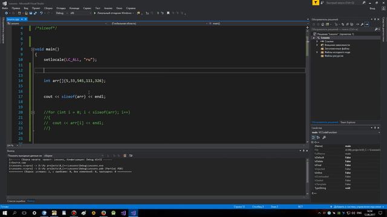Screen dimensions: 387x217
Task: Click the Quick Launch search box
Action: [x=343, y=2]
